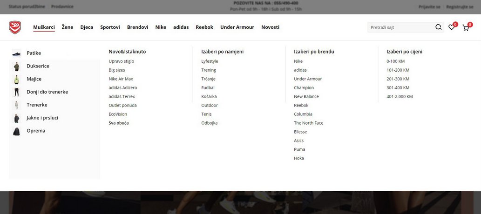Choose the Trčanje purpose link
The height and width of the screenshot is (214, 481).
(x=208, y=79)
